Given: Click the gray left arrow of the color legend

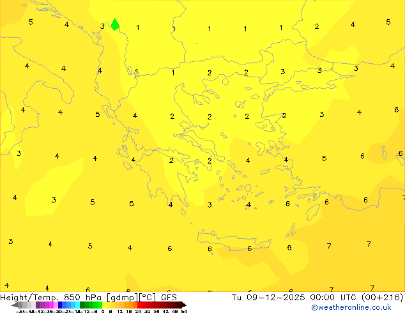Looking at the screenshot, I should coord(15,305).
